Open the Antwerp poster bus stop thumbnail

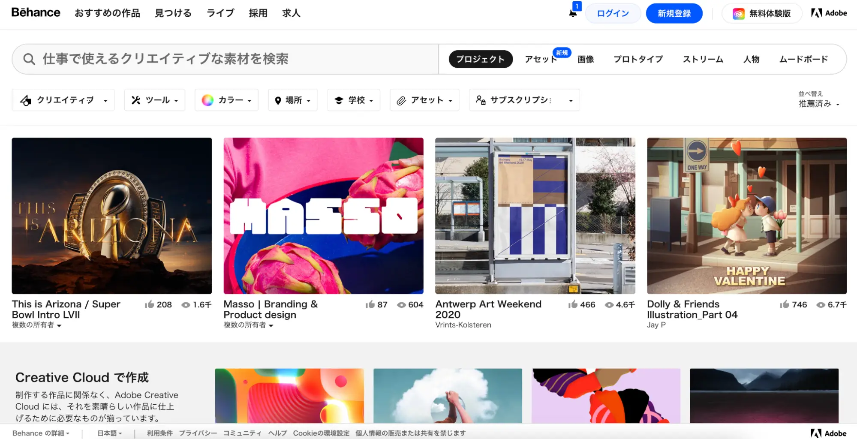point(535,216)
